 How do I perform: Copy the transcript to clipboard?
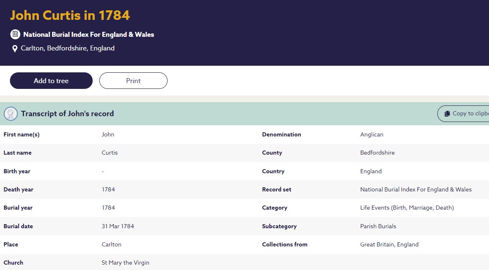click(x=463, y=114)
